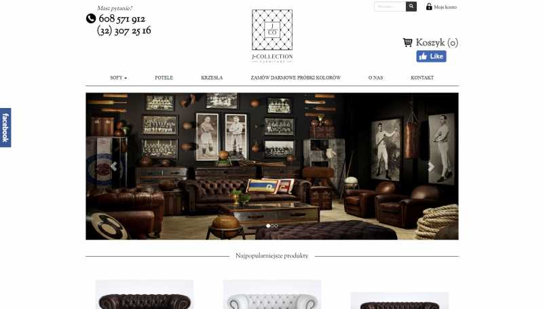The height and width of the screenshot is (309, 543).
Task: Open the white Chesterfield sofa product thumbnail
Action: point(272,295)
